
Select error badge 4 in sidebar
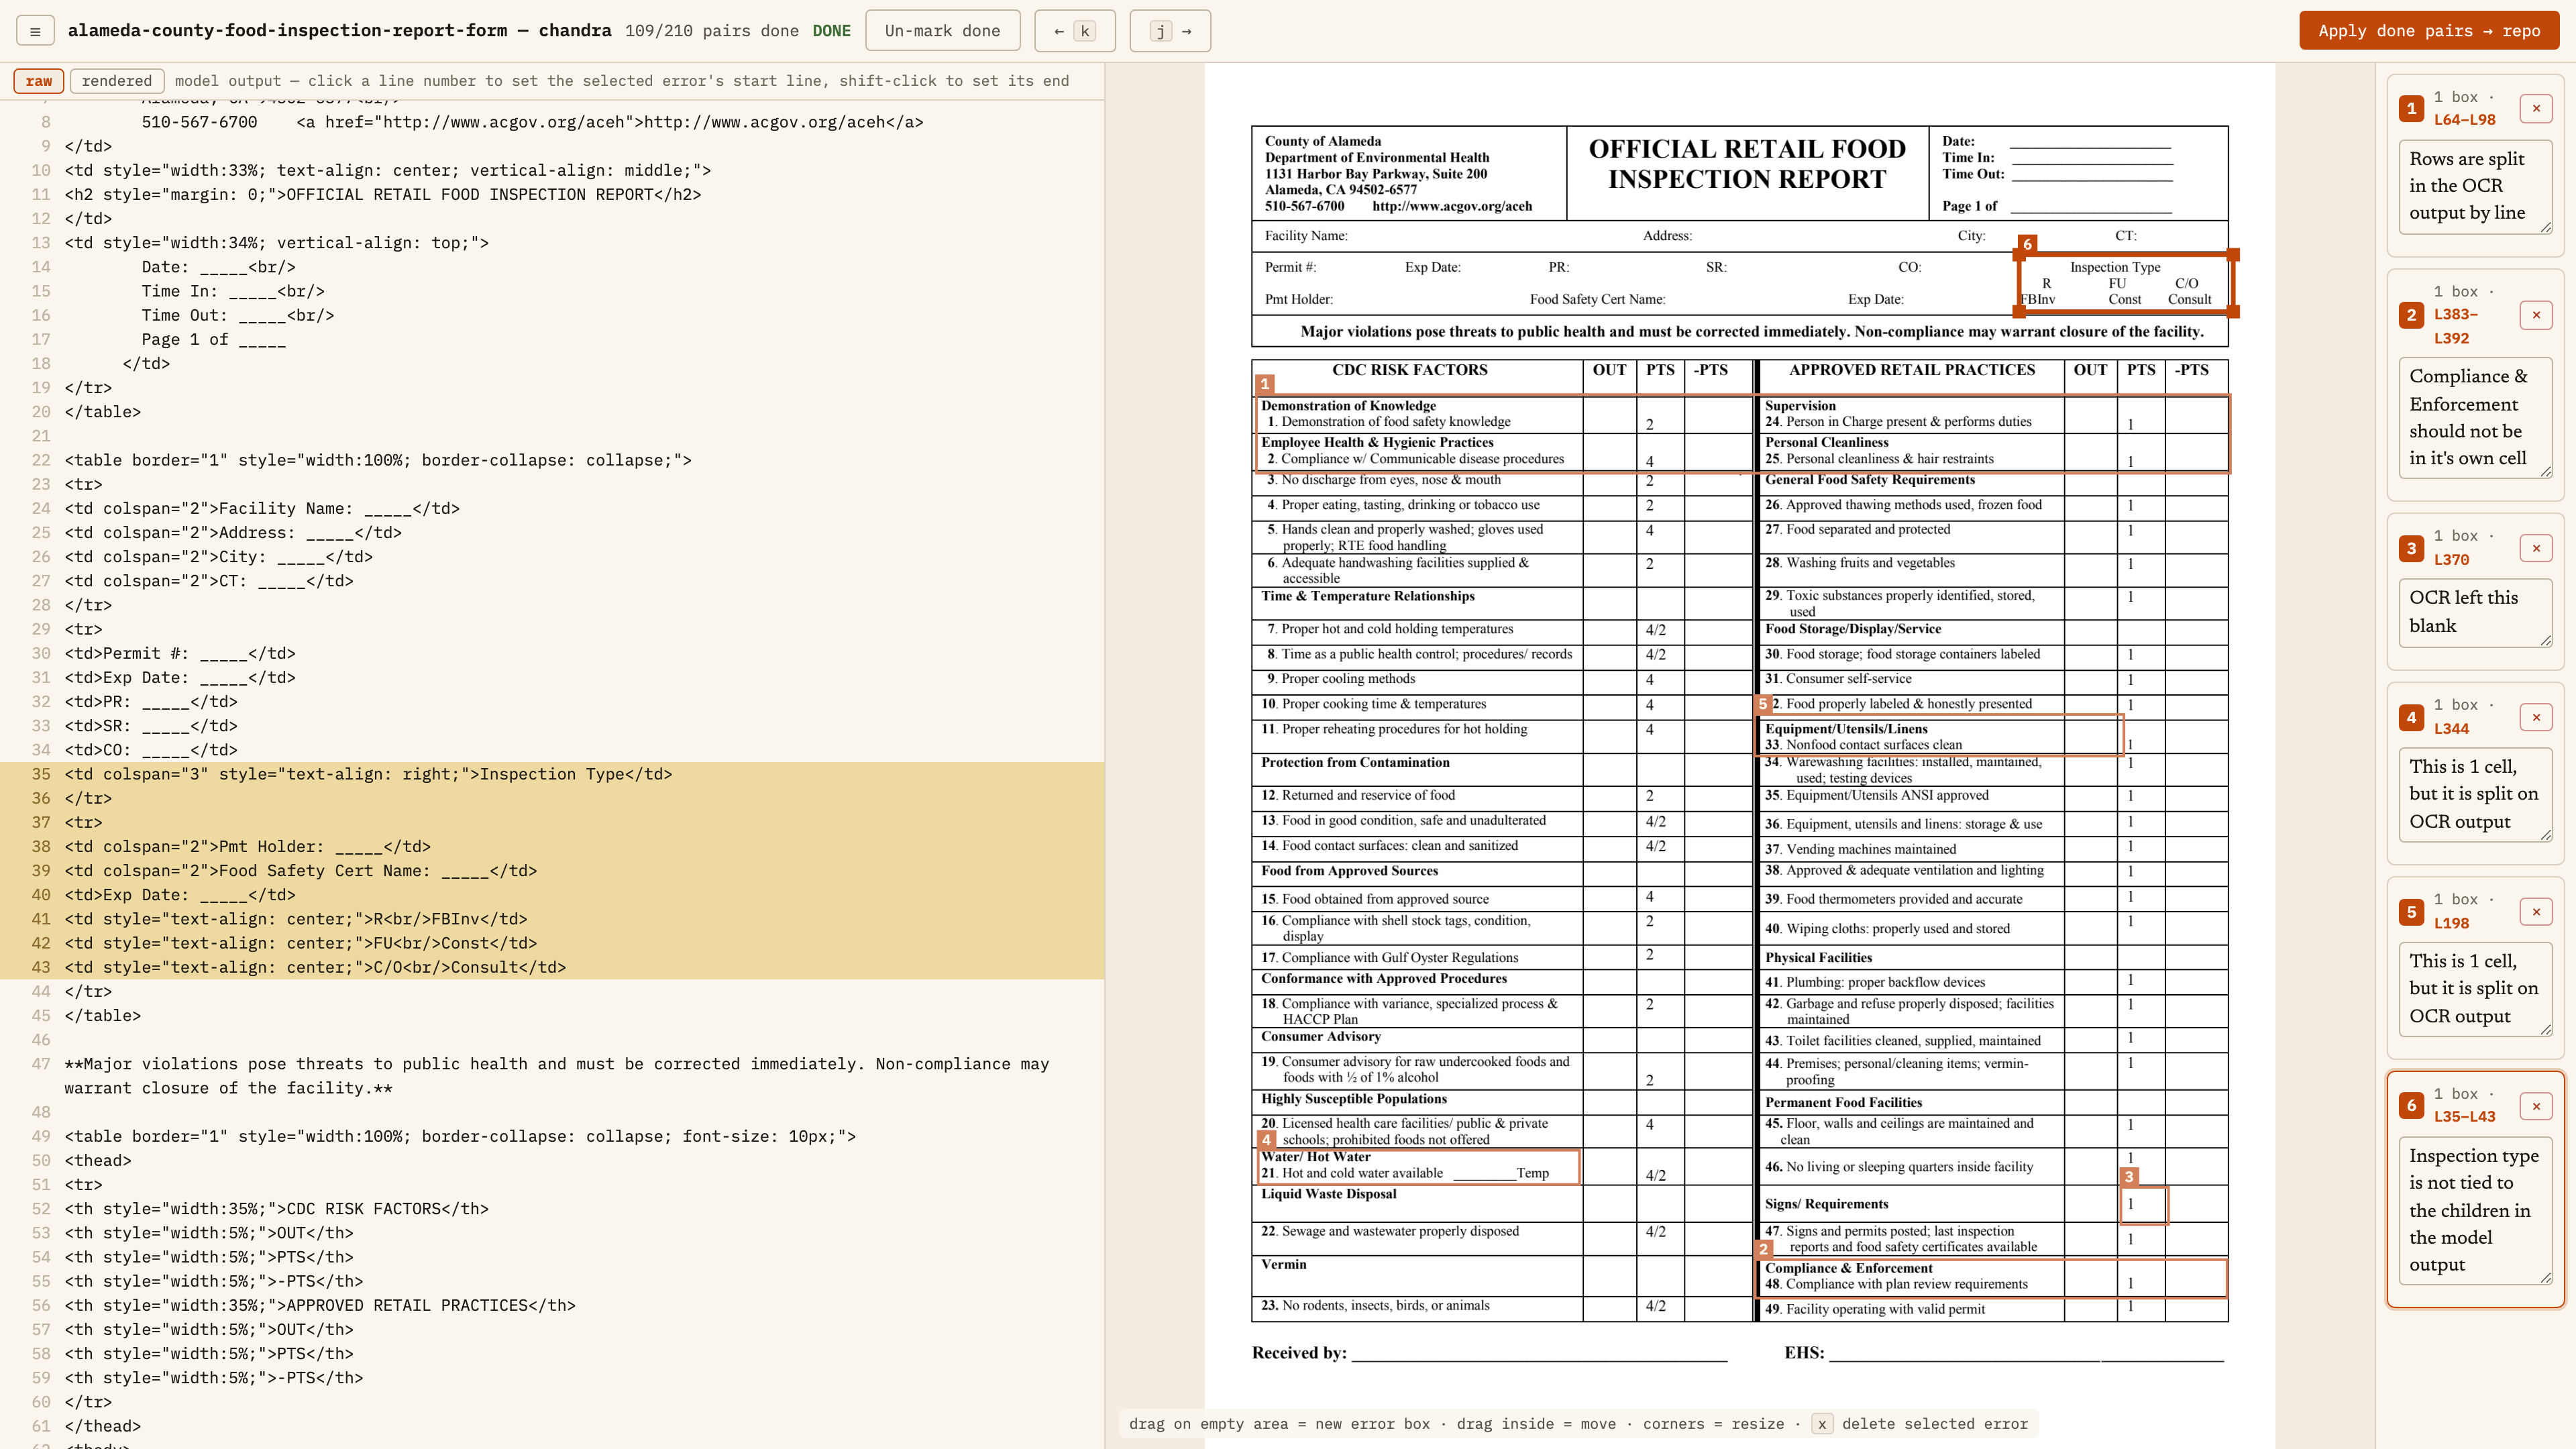[2411, 717]
